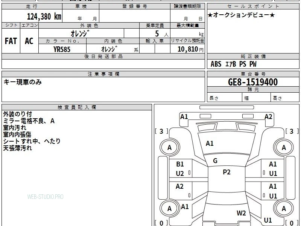301x226 pixels.
Task: Click inspector note 外装のり付
Action: pyautogui.click(x=17, y=114)
